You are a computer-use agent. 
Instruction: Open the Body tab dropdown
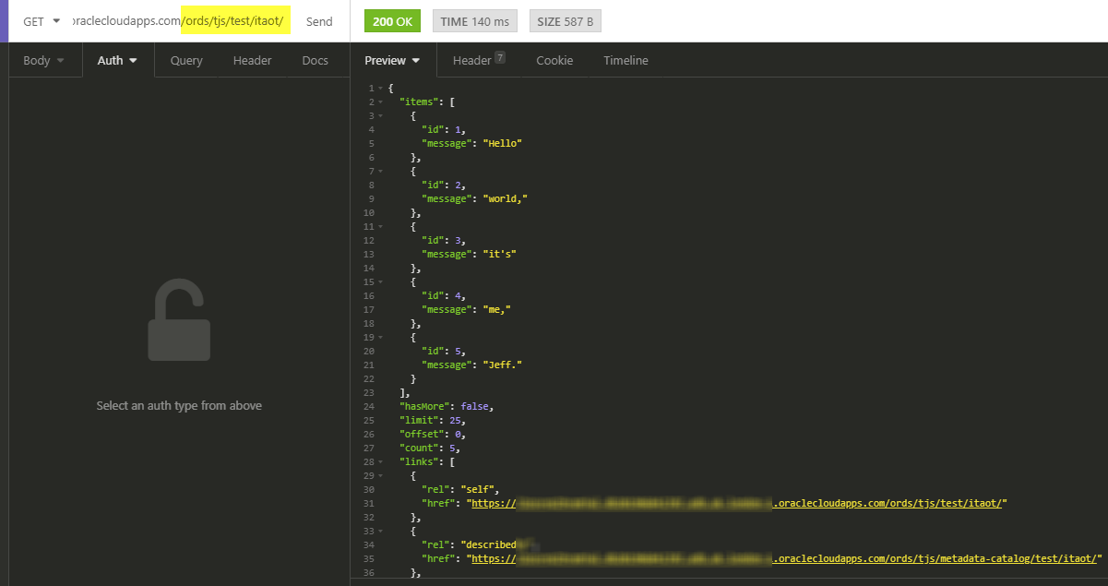point(43,60)
